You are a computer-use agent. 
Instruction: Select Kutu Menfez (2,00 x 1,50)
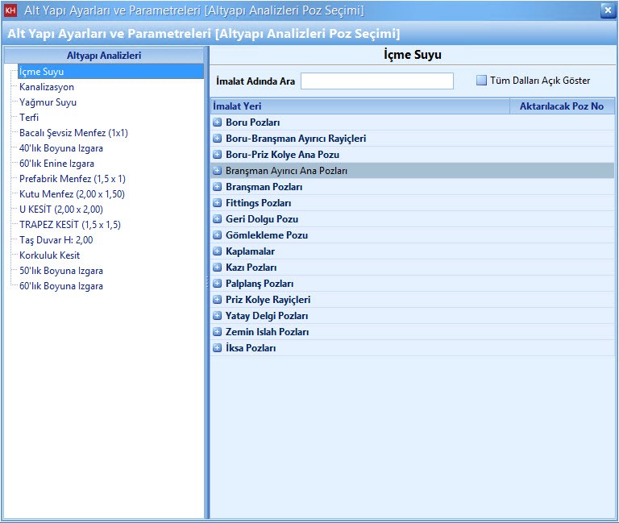pyautogui.click(x=72, y=194)
